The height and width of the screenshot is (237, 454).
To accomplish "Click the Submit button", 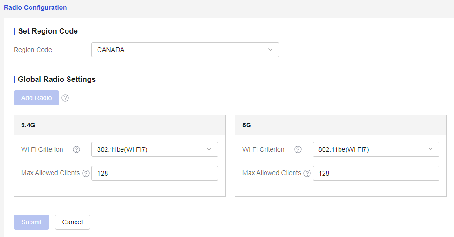I will click(31, 222).
